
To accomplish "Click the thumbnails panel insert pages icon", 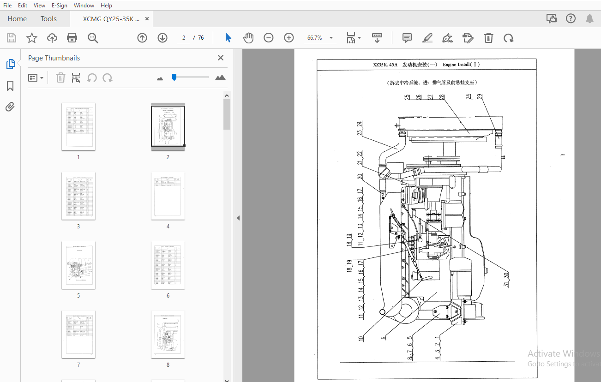I will tap(76, 78).
